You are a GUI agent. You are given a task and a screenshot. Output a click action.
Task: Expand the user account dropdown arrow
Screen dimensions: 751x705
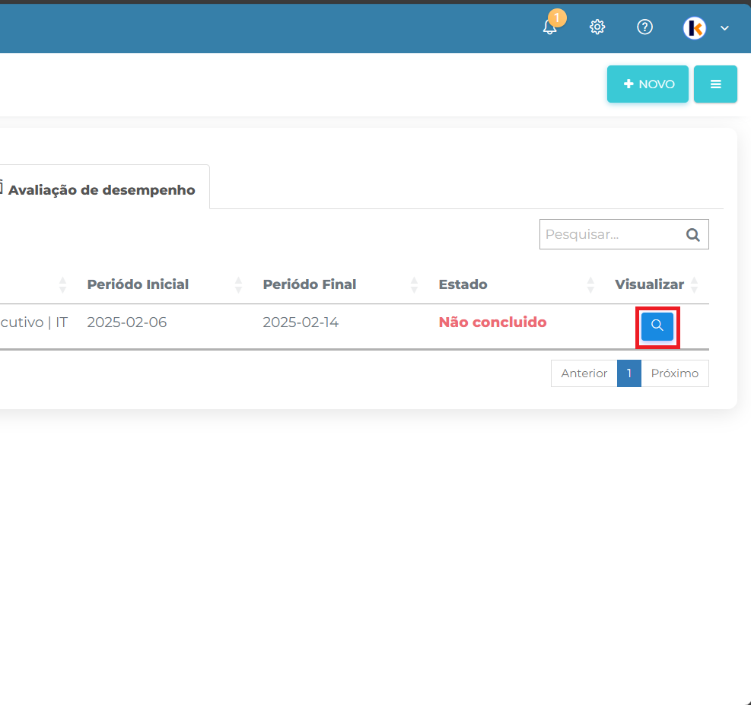click(724, 28)
